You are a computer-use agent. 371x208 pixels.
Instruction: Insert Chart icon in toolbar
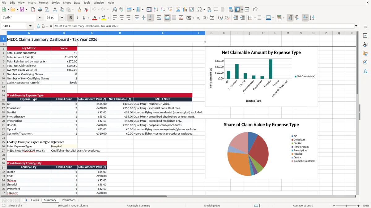(x=185, y=10)
